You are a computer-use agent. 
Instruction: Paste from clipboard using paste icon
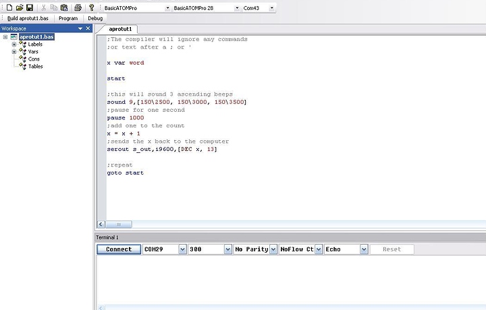tap(64, 7)
